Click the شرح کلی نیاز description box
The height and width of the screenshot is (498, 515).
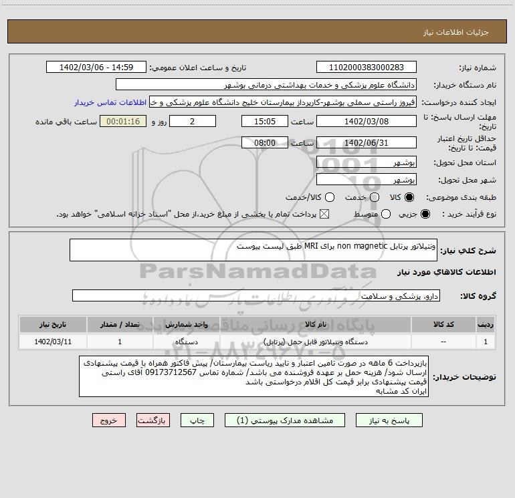(x=253, y=250)
